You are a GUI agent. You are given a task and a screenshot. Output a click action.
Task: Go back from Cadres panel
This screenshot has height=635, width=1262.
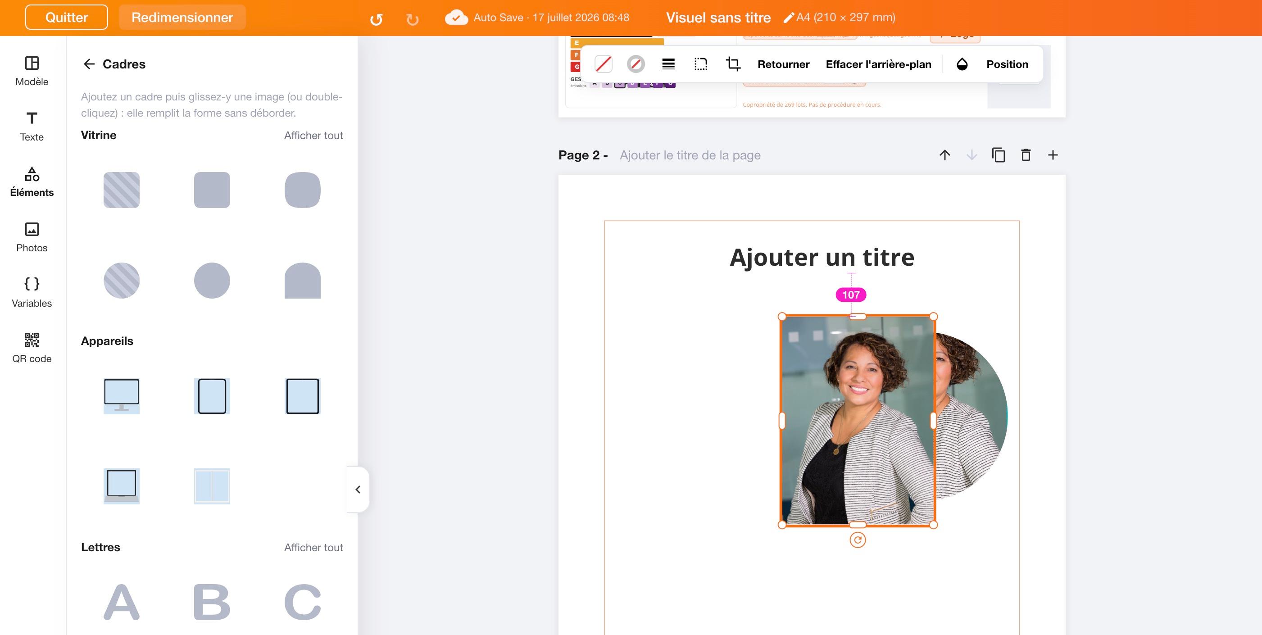[x=89, y=63]
